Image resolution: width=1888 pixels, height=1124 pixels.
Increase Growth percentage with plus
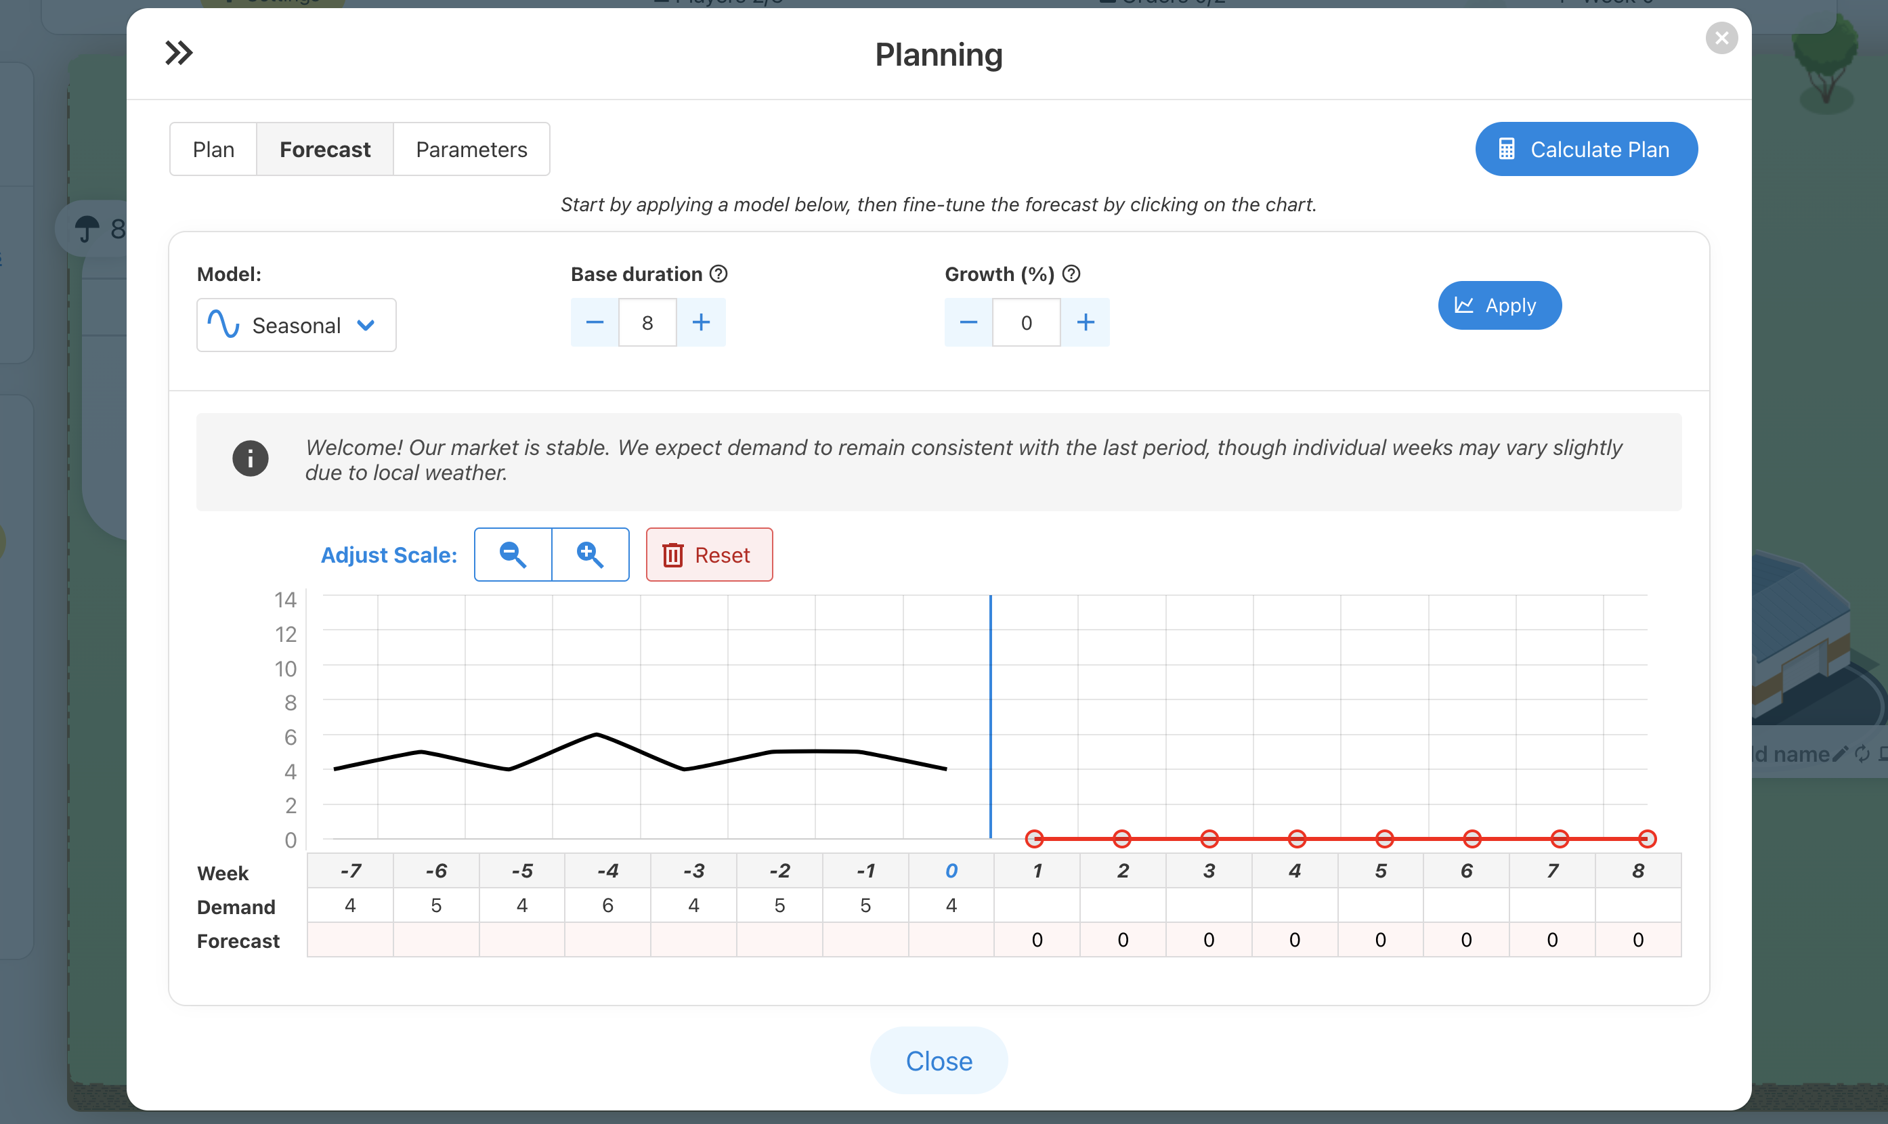[x=1086, y=323]
